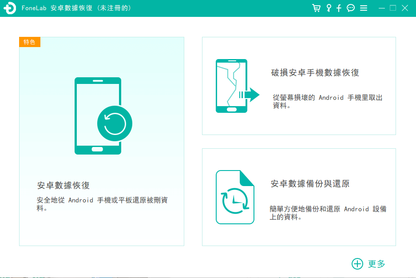
Task: Click the backup and restore description text
Action: [328, 213]
